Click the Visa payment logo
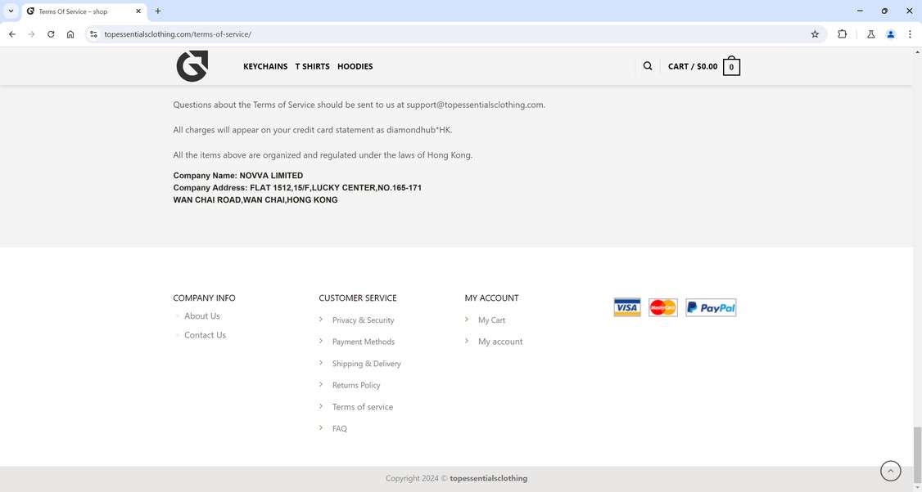The width and height of the screenshot is (922, 492). (627, 307)
